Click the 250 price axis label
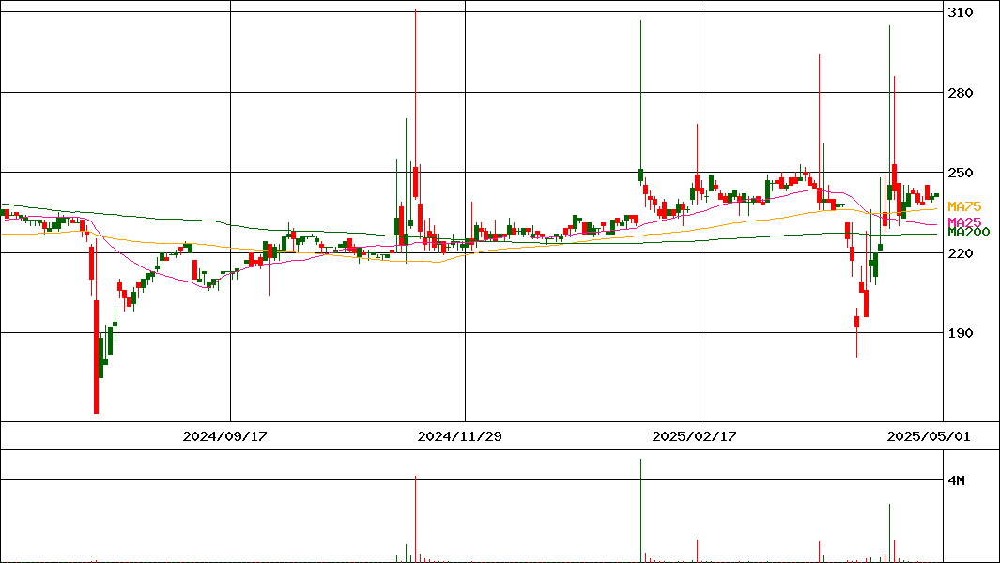 click(961, 173)
